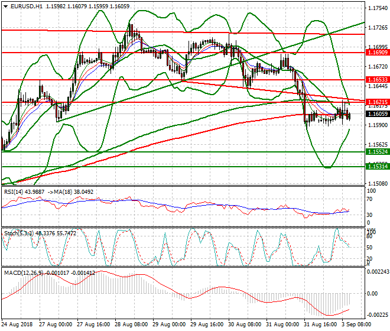
Task: Click the 31 Aug 16:00 time label
Action: pyautogui.click(x=320, y=324)
